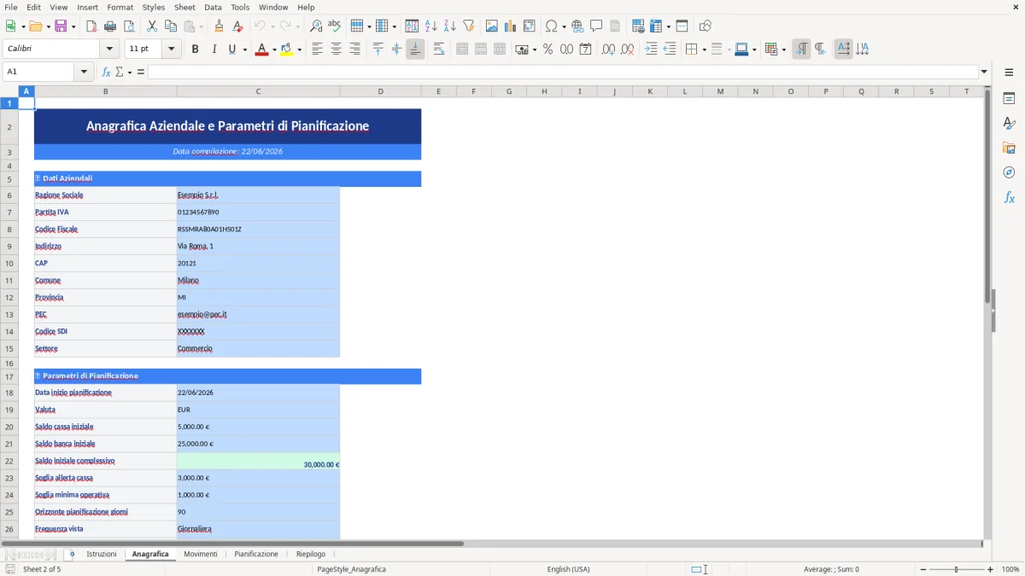Click Increase Indent icon
Screen dimensions: 1025x576
(x=651, y=49)
